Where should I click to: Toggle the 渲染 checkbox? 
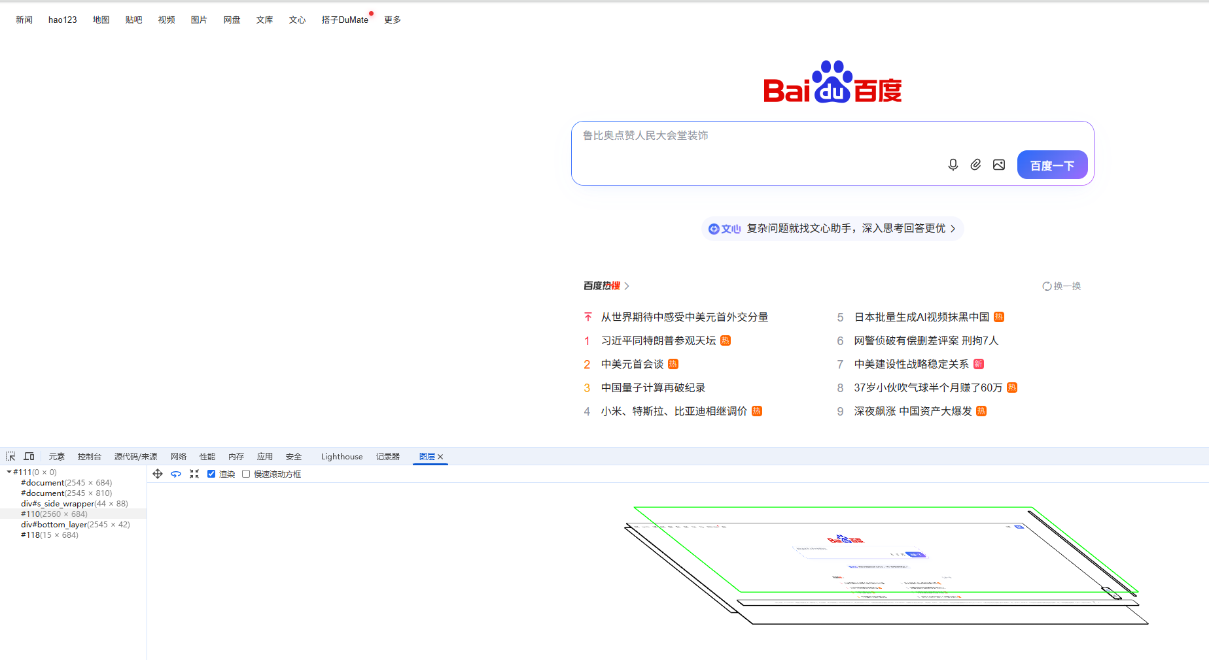point(211,474)
